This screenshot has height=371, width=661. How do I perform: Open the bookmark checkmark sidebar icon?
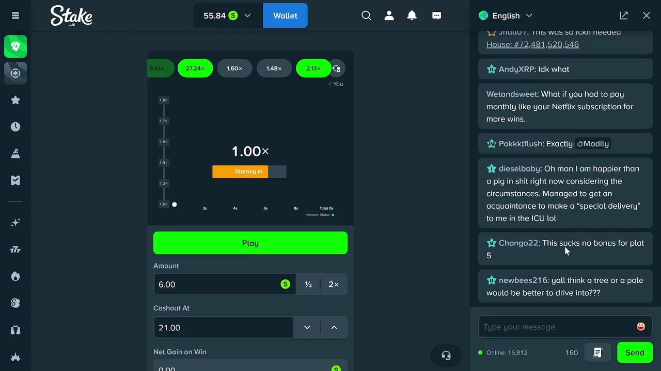point(15,180)
